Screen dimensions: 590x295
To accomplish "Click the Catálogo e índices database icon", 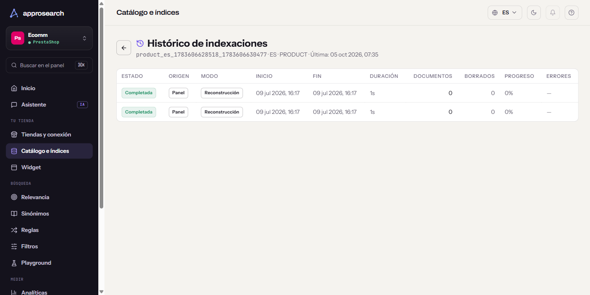I will tap(14, 151).
